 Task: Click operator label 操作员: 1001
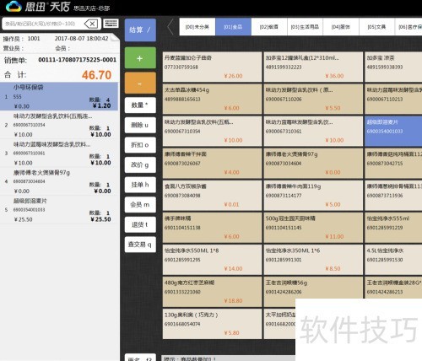tap(22, 39)
